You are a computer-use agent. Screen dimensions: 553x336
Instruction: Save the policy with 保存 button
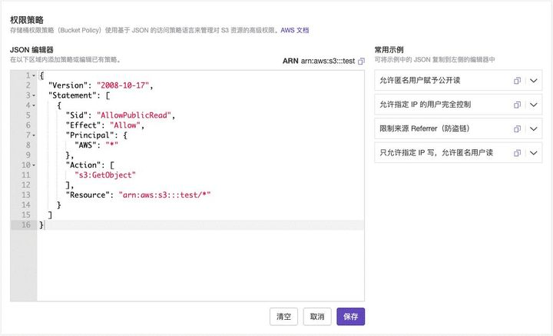coord(350,317)
